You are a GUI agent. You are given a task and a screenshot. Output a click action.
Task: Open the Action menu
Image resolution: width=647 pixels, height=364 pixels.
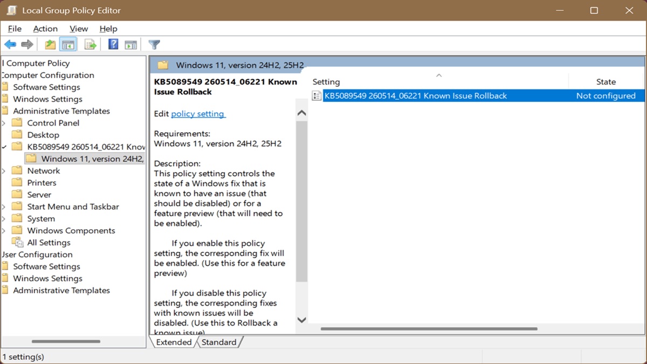(45, 29)
